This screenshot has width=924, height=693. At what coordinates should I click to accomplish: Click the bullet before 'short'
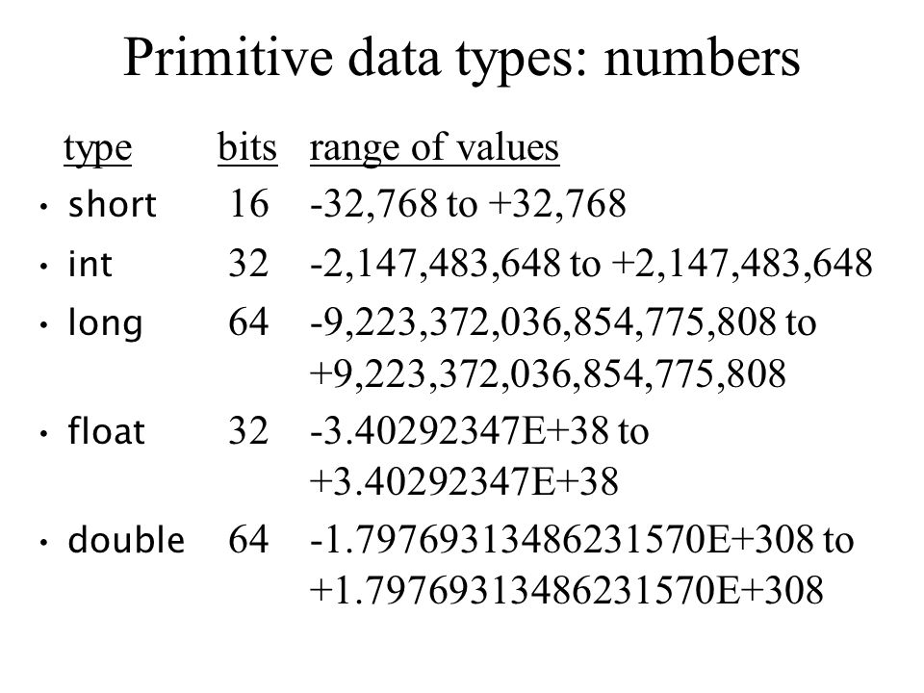43,207
